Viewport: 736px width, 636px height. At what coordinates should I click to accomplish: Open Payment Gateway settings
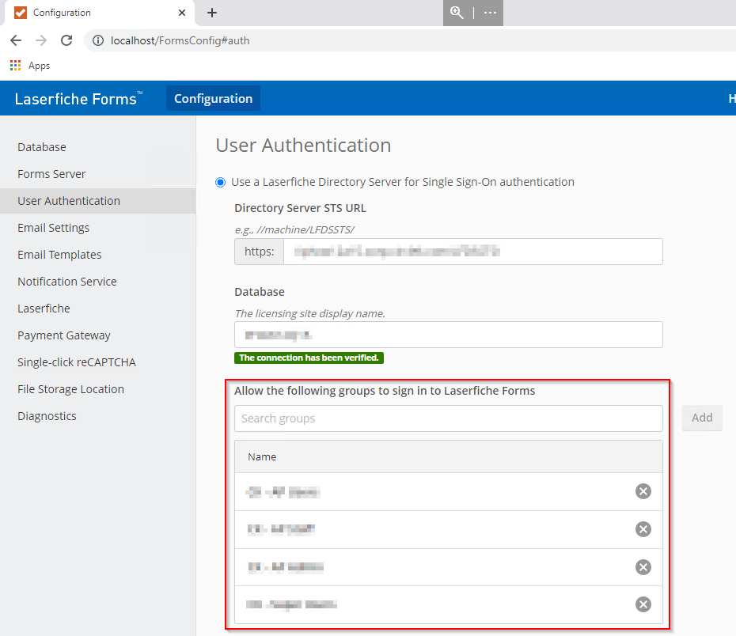click(x=97, y=335)
